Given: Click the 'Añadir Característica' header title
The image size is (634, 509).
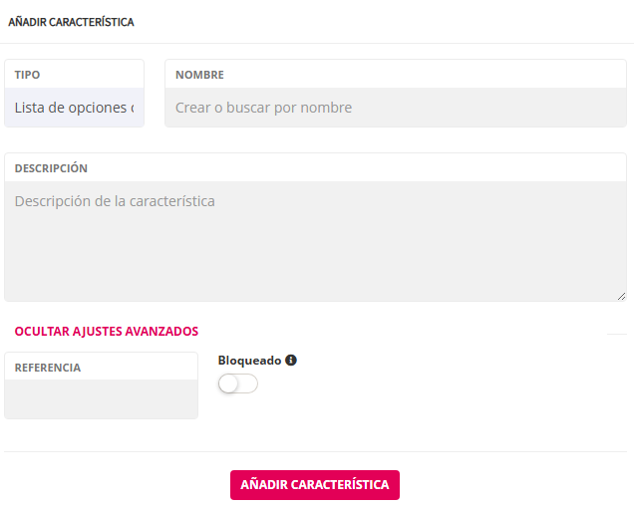Looking at the screenshot, I should (71, 22).
